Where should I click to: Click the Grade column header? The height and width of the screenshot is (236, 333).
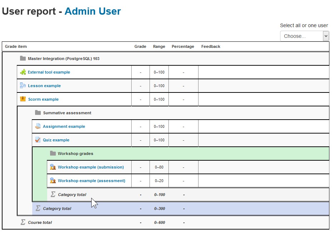(140, 46)
